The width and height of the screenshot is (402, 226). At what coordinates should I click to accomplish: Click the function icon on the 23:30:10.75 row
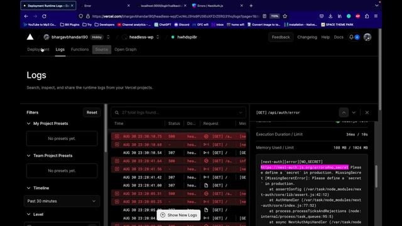206,136
